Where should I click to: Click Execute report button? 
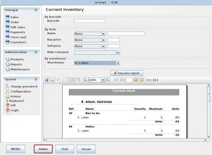coord(127,73)
